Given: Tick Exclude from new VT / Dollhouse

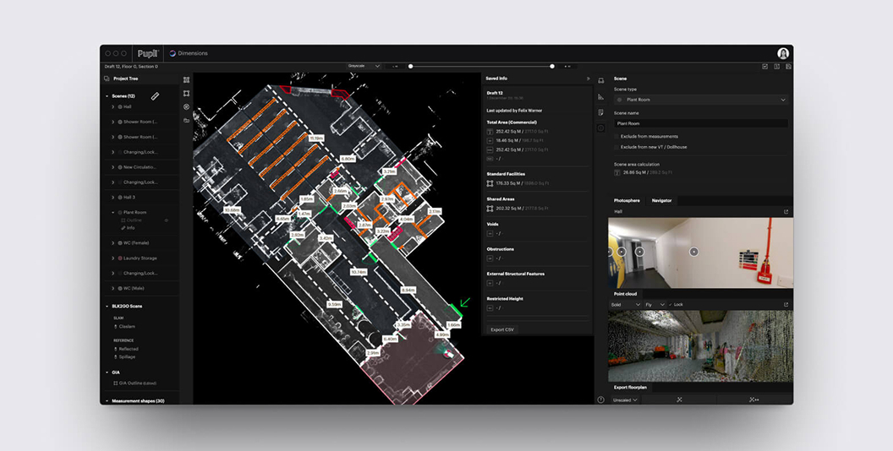Looking at the screenshot, I should click(616, 147).
